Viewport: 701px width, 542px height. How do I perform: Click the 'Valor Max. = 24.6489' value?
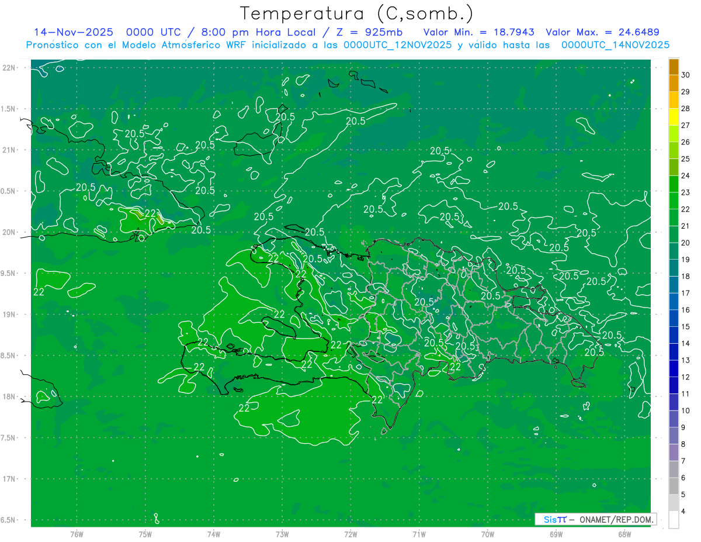(x=602, y=32)
